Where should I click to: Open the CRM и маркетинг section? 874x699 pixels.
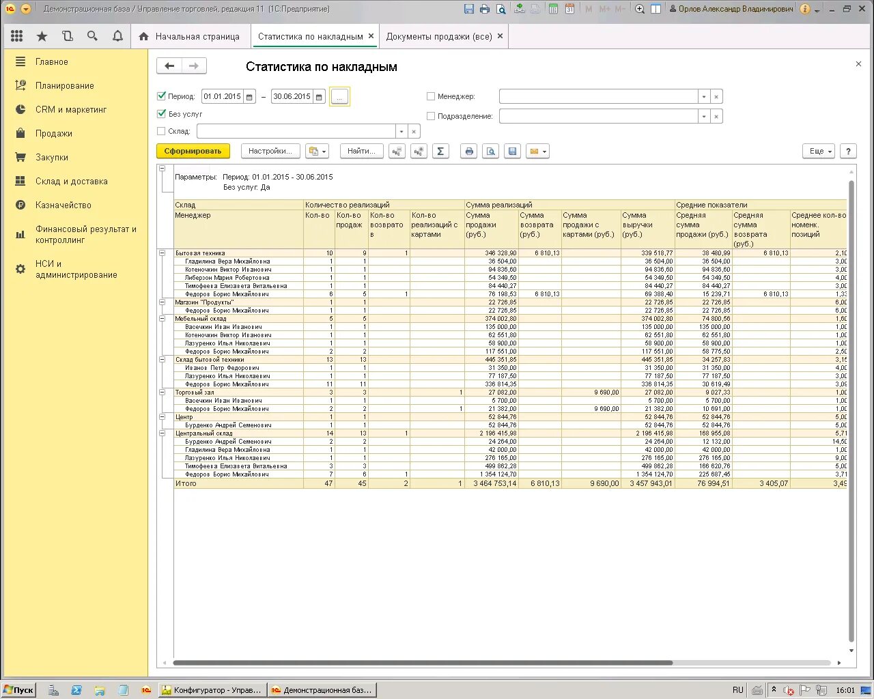[x=71, y=109]
